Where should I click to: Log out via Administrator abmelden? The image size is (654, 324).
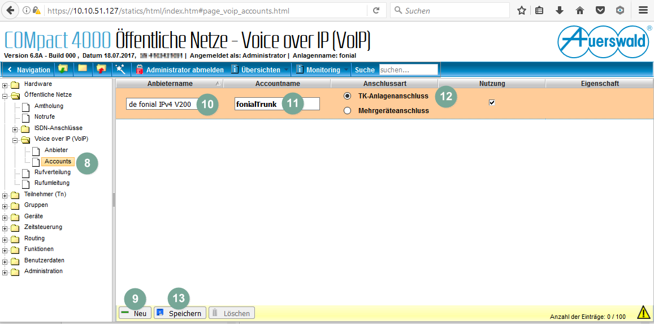pos(179,70)
